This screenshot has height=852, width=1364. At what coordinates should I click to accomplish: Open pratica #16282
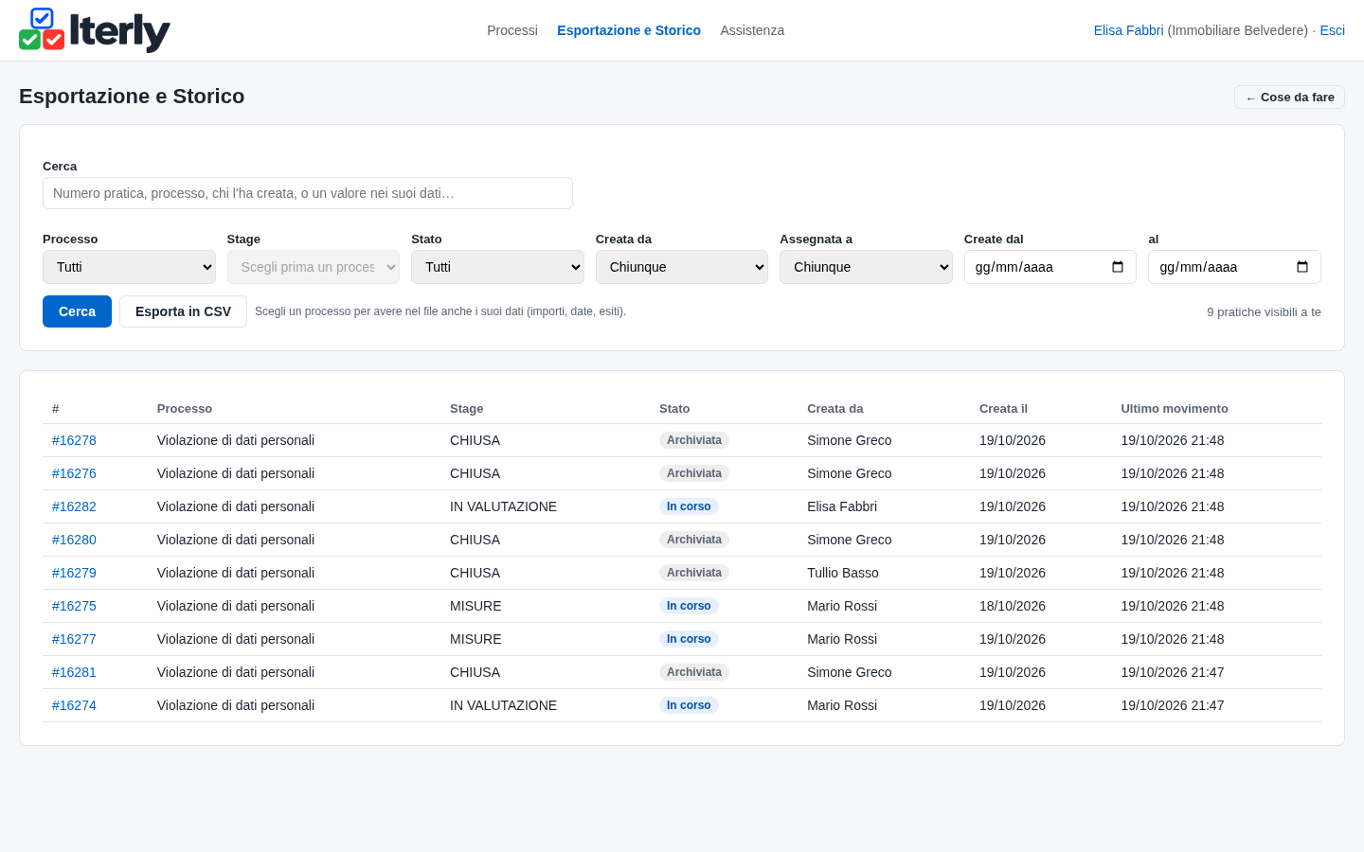74,506
